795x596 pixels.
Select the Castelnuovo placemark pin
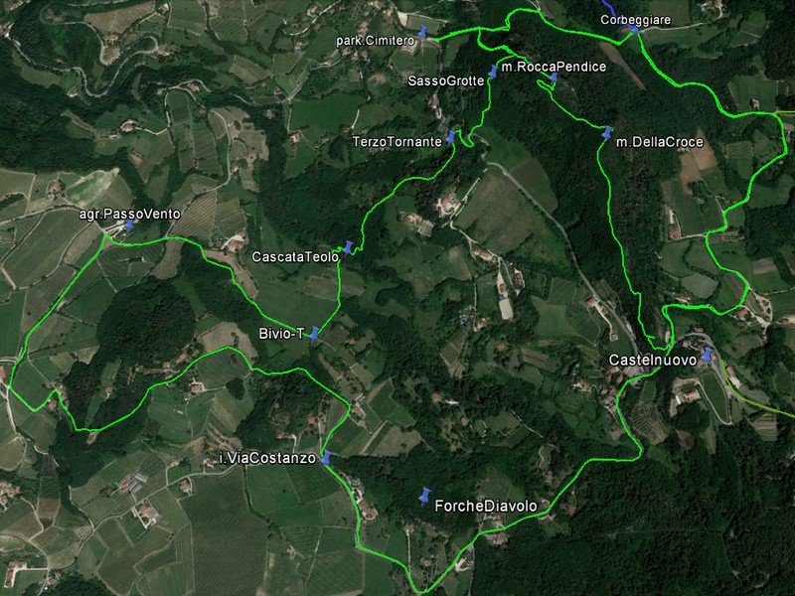click(x=707, y=355)
